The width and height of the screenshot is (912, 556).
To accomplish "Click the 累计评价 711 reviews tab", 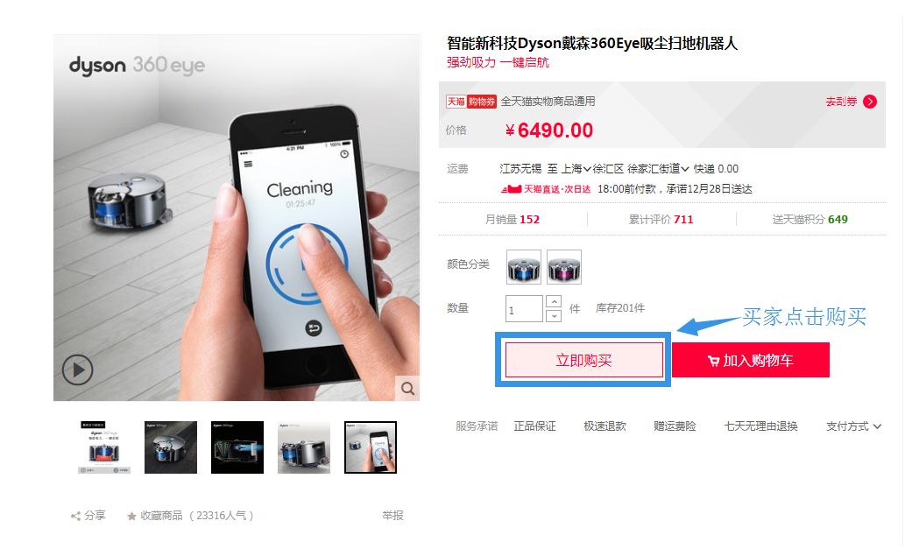I will coord(661,219).
